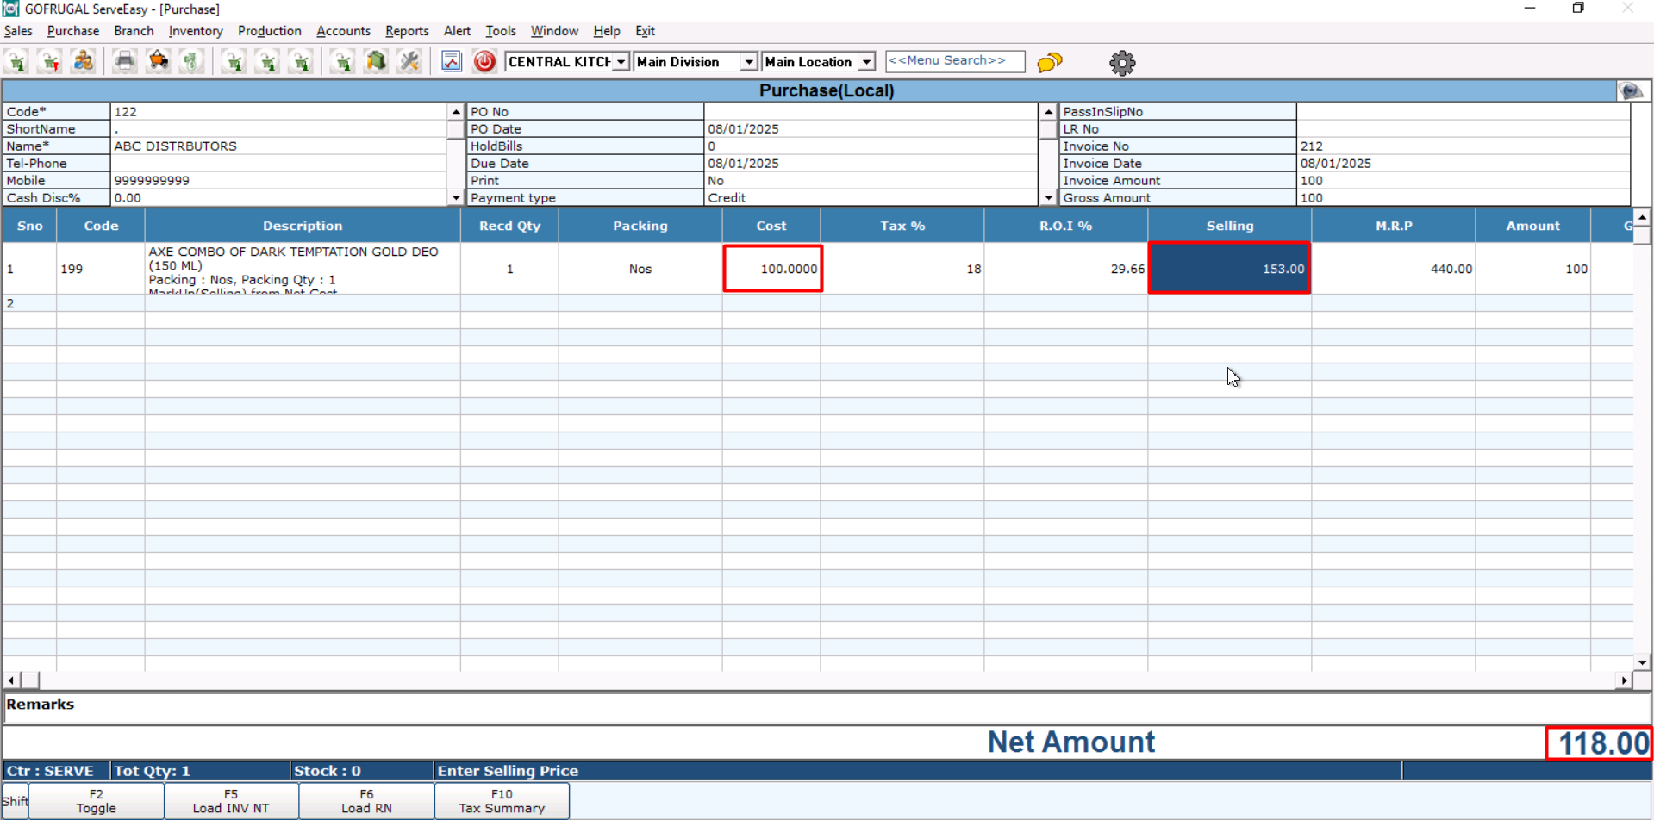1654x820 pixels.
Task: Click the F5 Load INV NT button
Action: pyautogui.click(x=231, y=801)
